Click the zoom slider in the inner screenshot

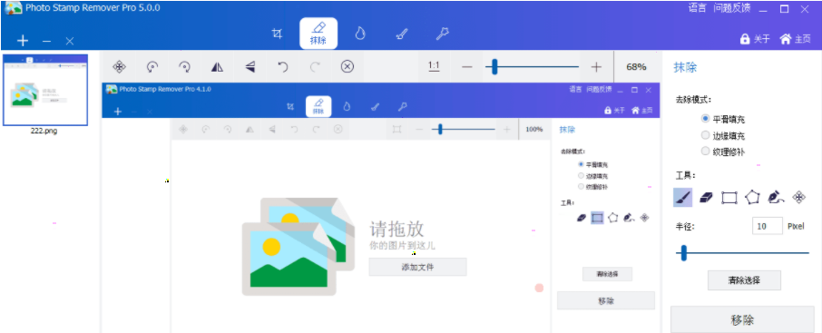click(464, 129)
